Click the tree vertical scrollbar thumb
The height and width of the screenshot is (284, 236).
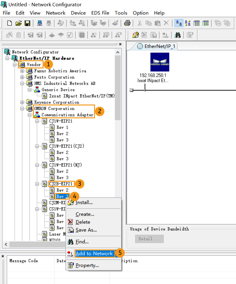pyautogui.click(x=118, y=88)
